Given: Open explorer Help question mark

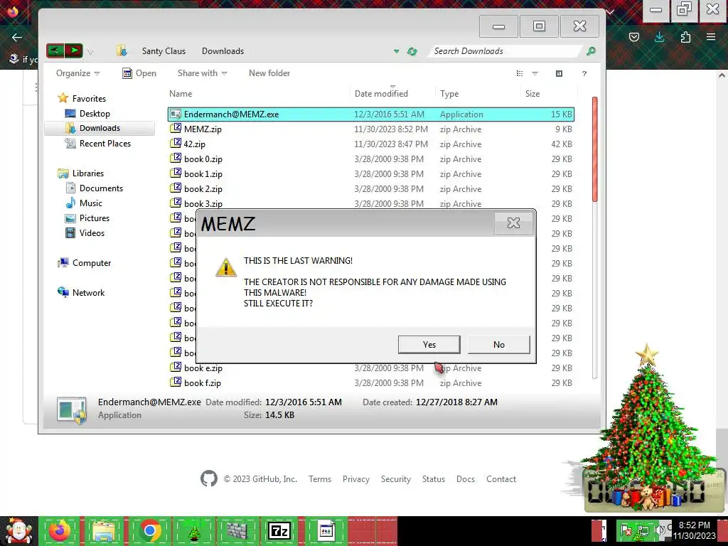Looking at the screenshot, I should 584,73.
